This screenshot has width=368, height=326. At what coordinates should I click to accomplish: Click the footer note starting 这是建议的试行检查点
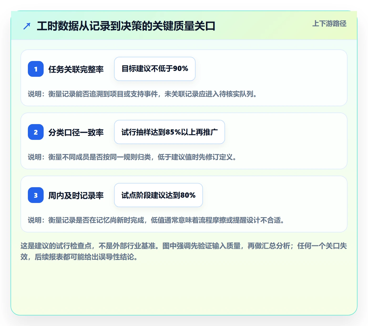pos(184,251)
